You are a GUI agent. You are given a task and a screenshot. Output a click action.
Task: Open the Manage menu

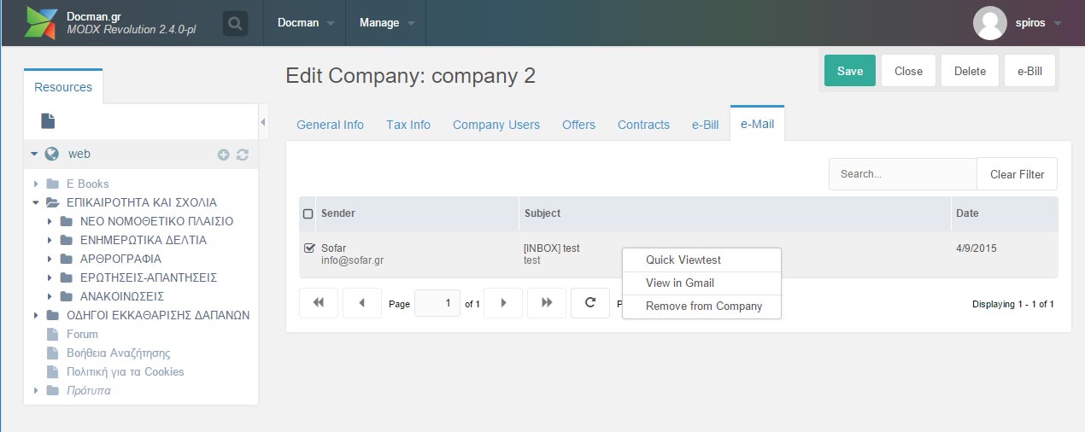click(385, 23)
